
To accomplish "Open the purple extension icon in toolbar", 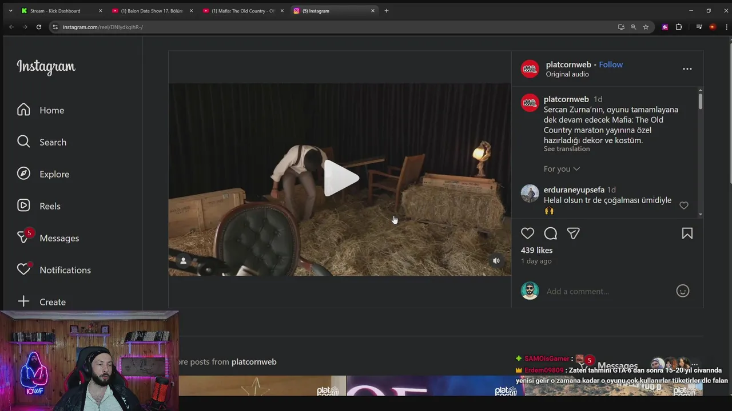I will [x=665, y=27].
